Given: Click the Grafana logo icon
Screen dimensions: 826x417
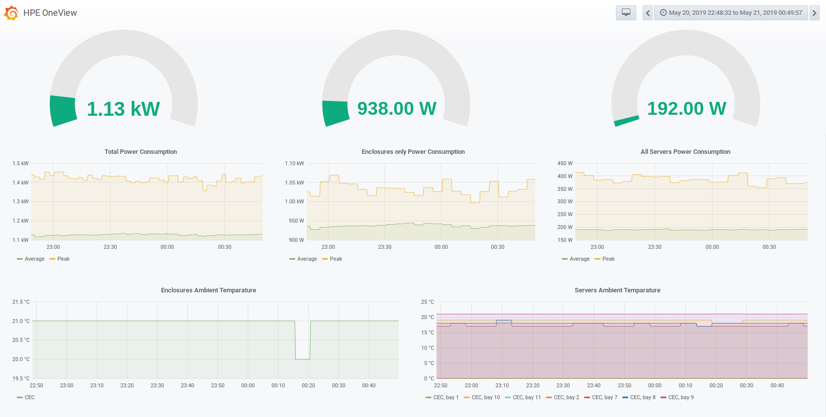Looking at the screenshot, I should [x=11, y=13].
